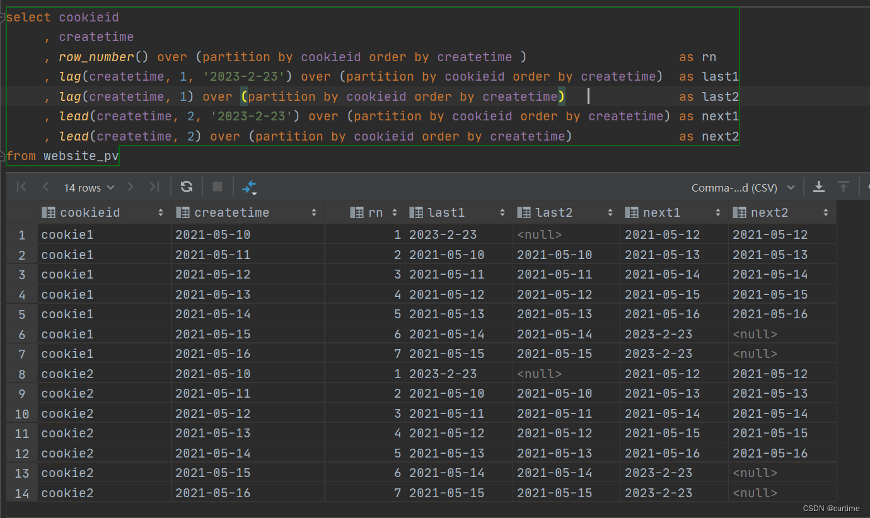Click 'row_number' function in the SQL editor
This screenshot has width=870, height=518.
(x=96, y=57)
